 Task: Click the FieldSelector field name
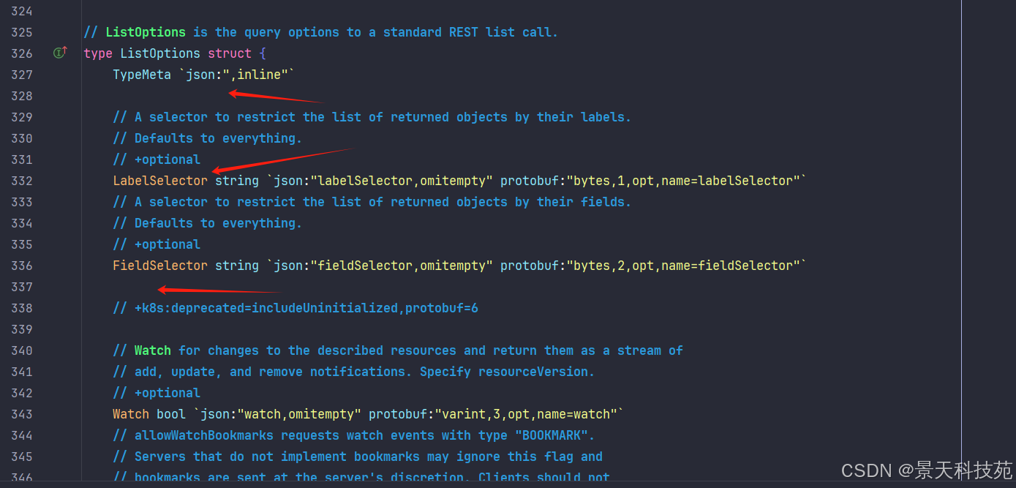(159, 266)
